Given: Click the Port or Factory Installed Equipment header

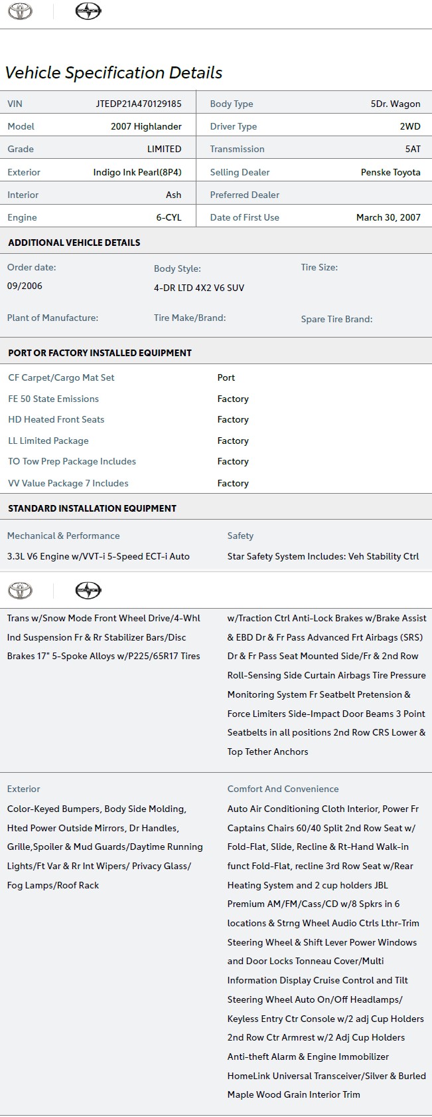Looking at the screenshot, I should 100,353.
